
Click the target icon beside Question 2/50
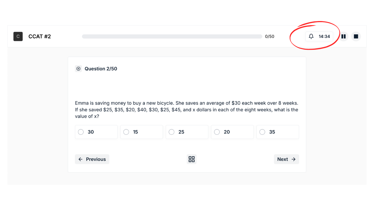[79, 69]
